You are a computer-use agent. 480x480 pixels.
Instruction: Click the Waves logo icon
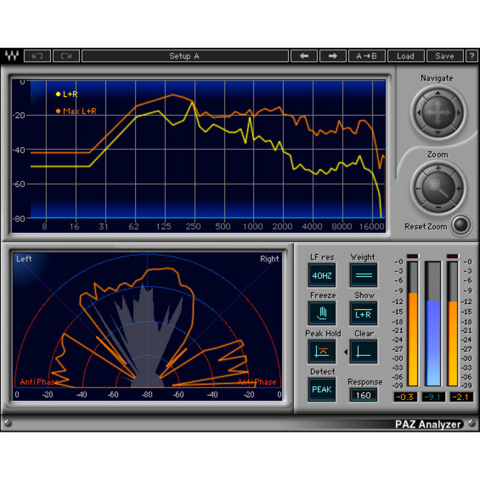pos(11,56)
